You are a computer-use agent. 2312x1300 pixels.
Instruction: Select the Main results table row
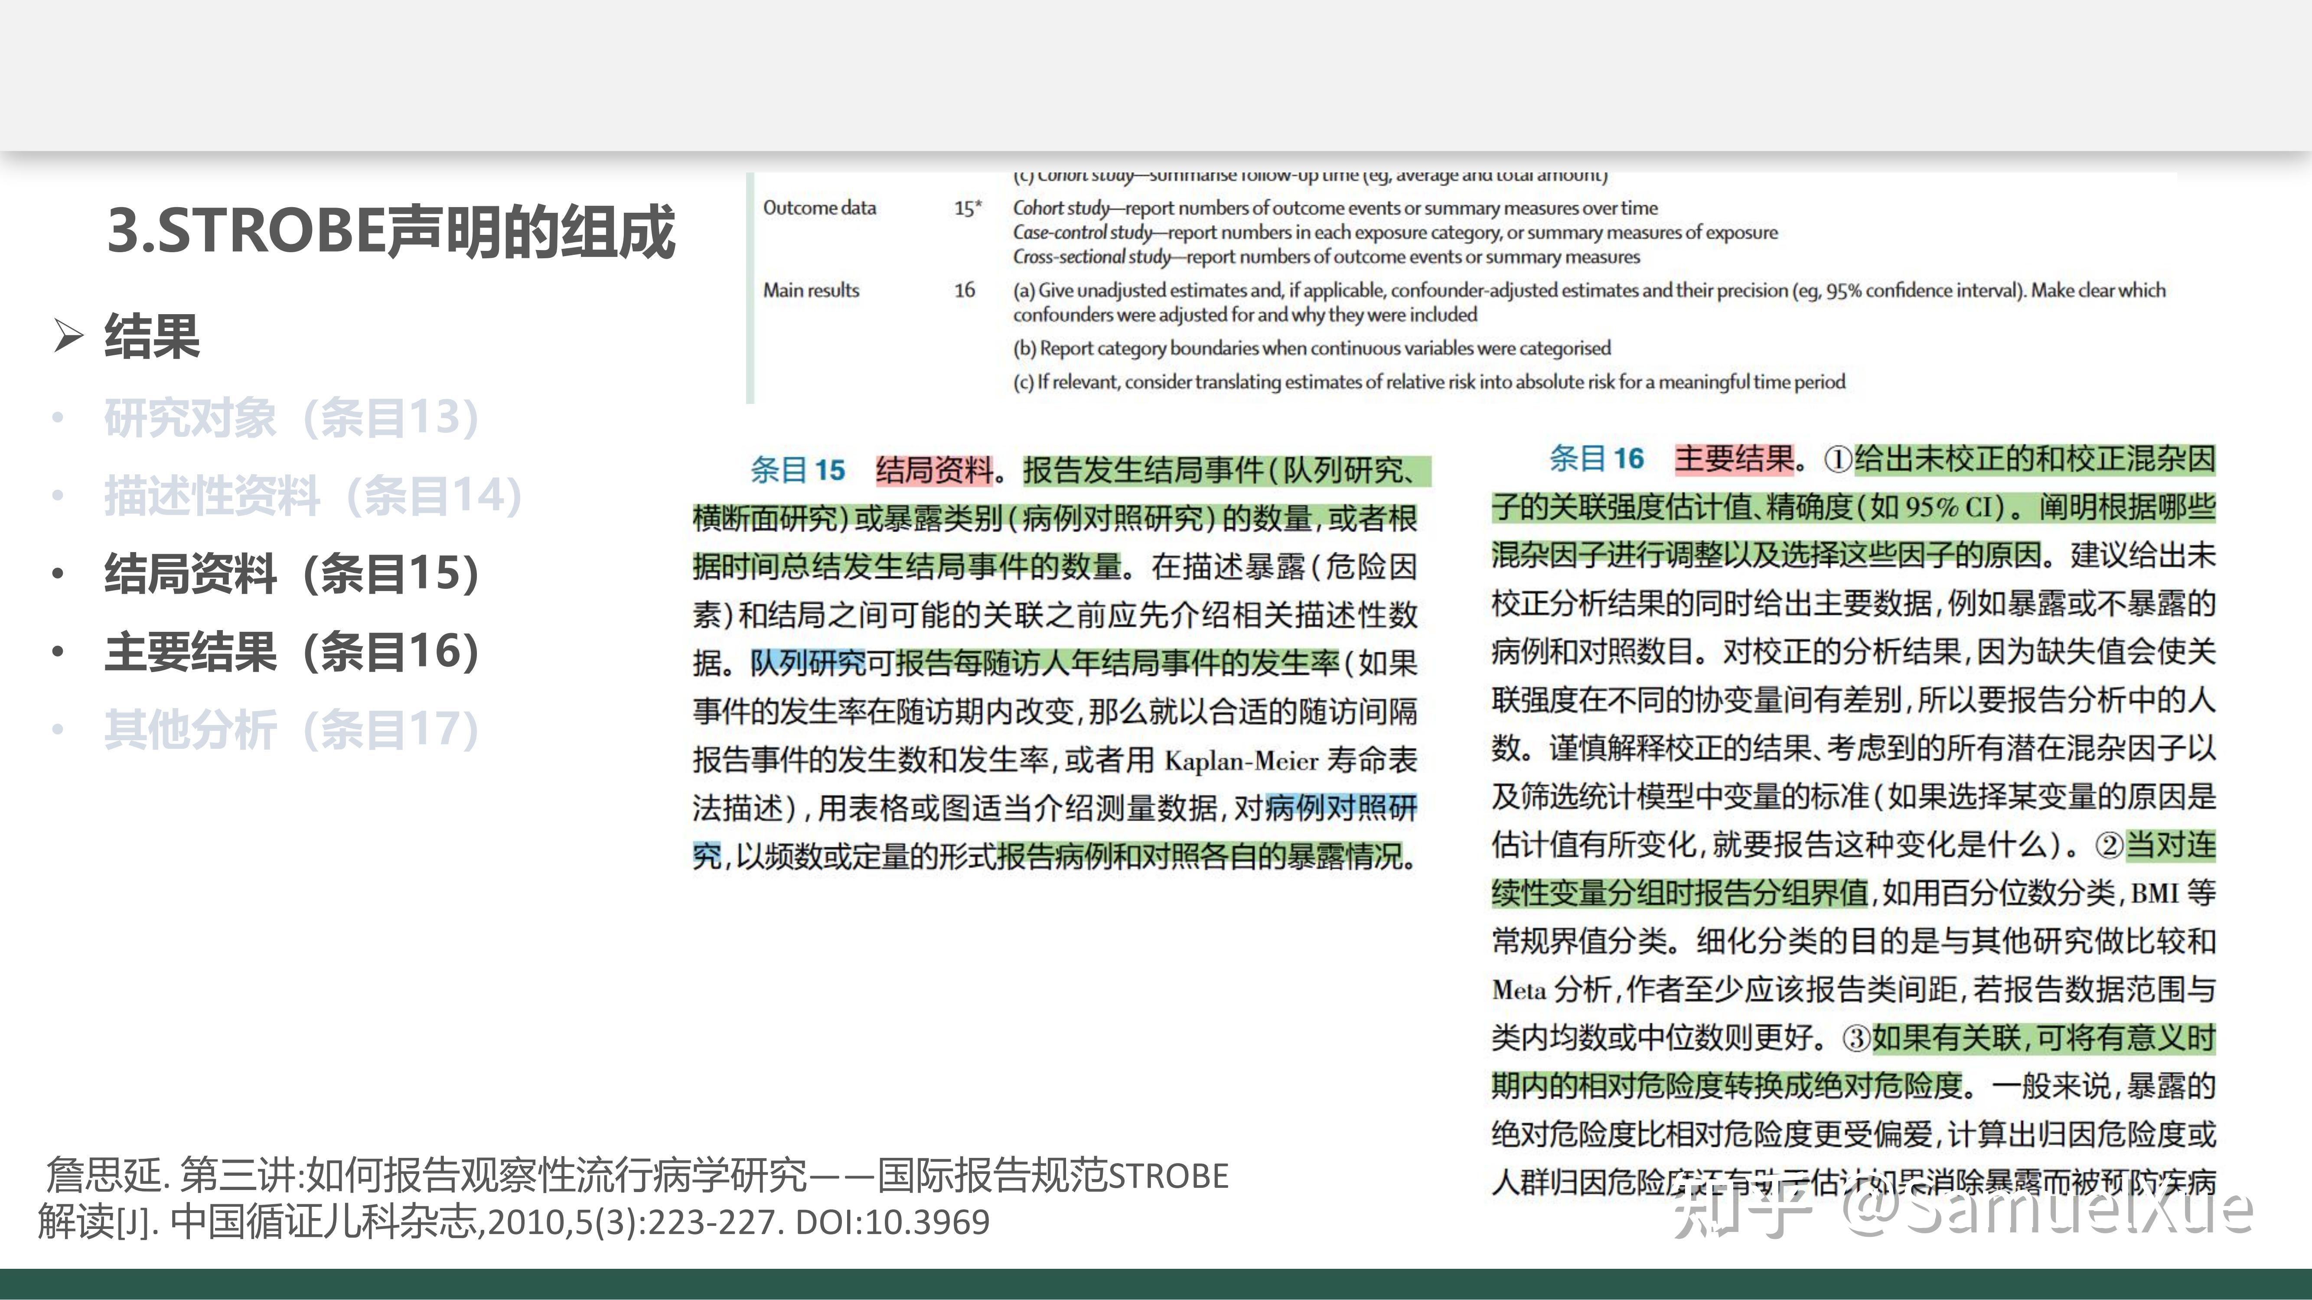pos(812,290)
